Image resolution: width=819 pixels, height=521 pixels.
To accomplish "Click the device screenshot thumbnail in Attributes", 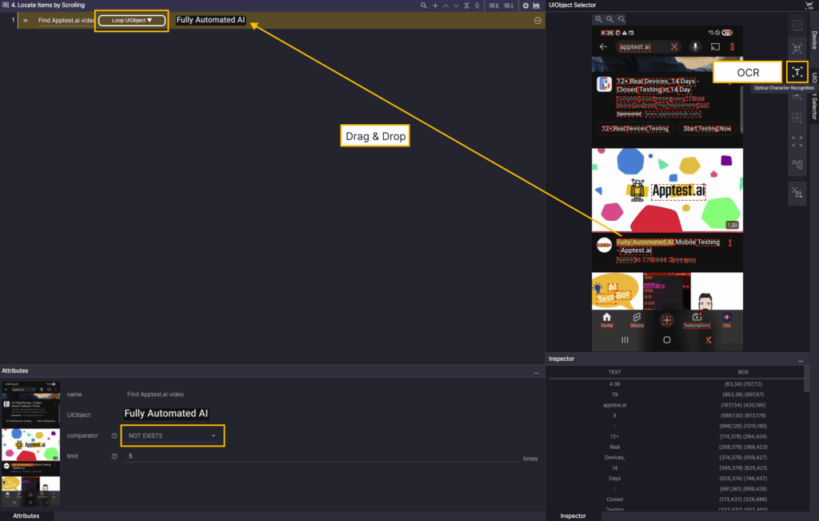I will (x=30, y=444).
